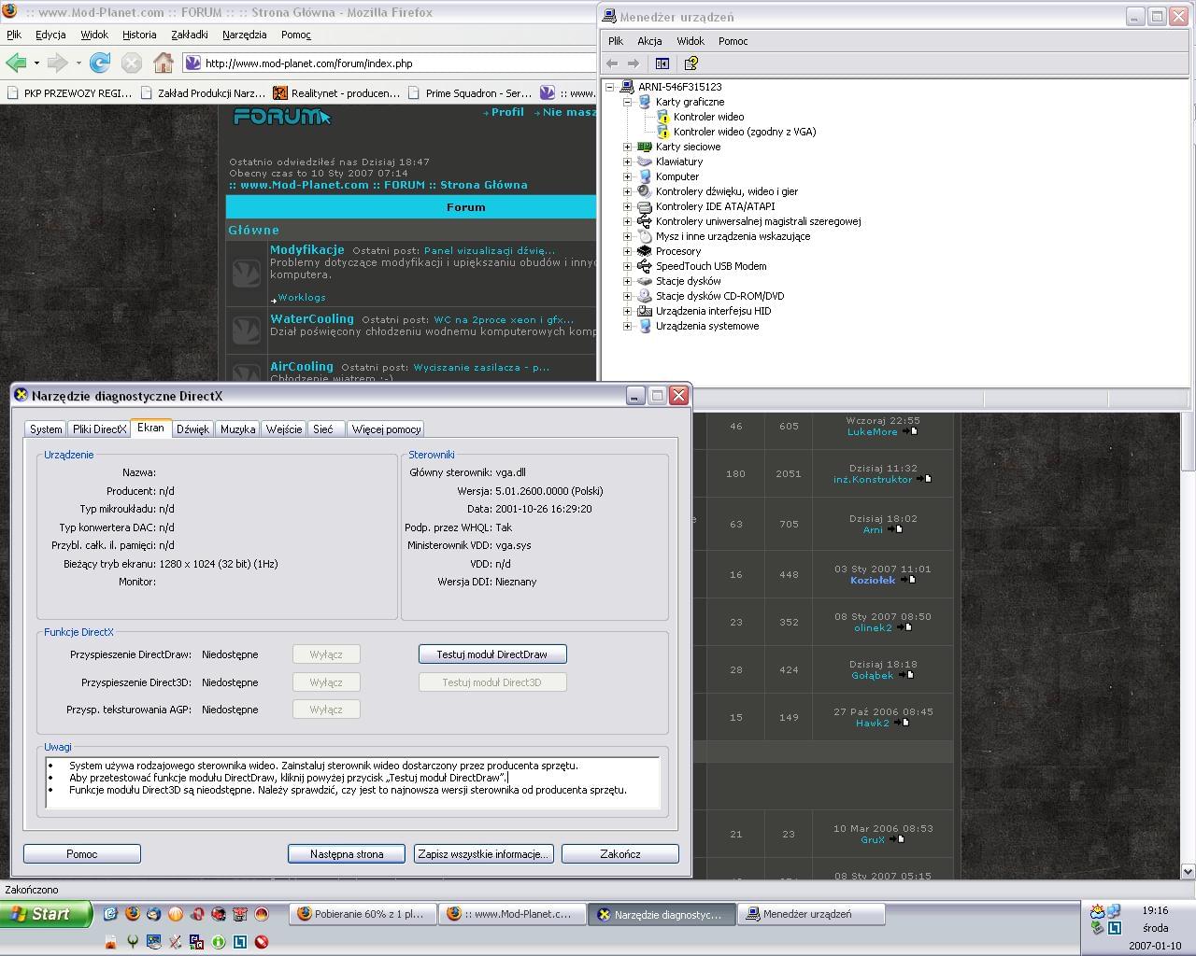The image size is (1196, 956).
Task: Open the WaterCooling forum link
Action: tap(312, 318)
